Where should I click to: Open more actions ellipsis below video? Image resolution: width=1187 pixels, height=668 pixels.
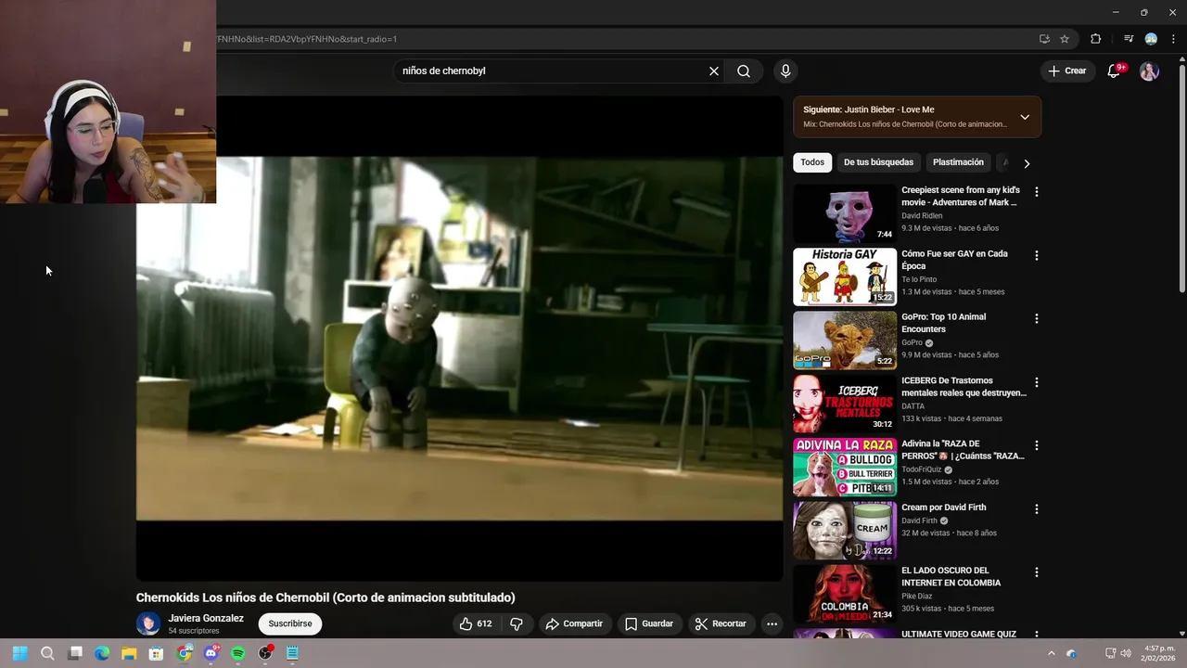tap(772, 623)
